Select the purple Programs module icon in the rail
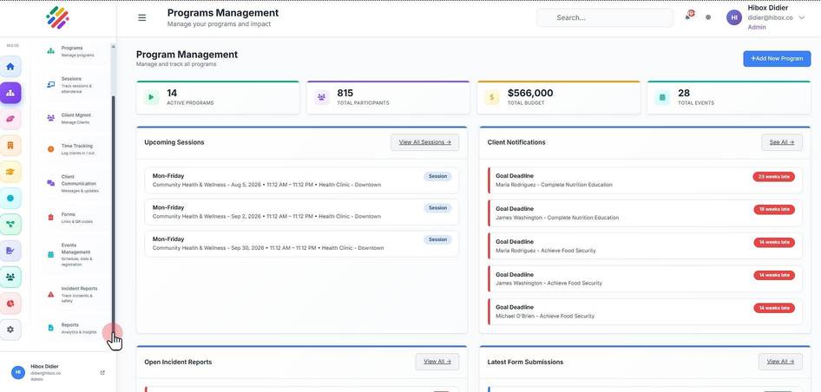This screenshot has height=392, width=821. tap(10, 93)
